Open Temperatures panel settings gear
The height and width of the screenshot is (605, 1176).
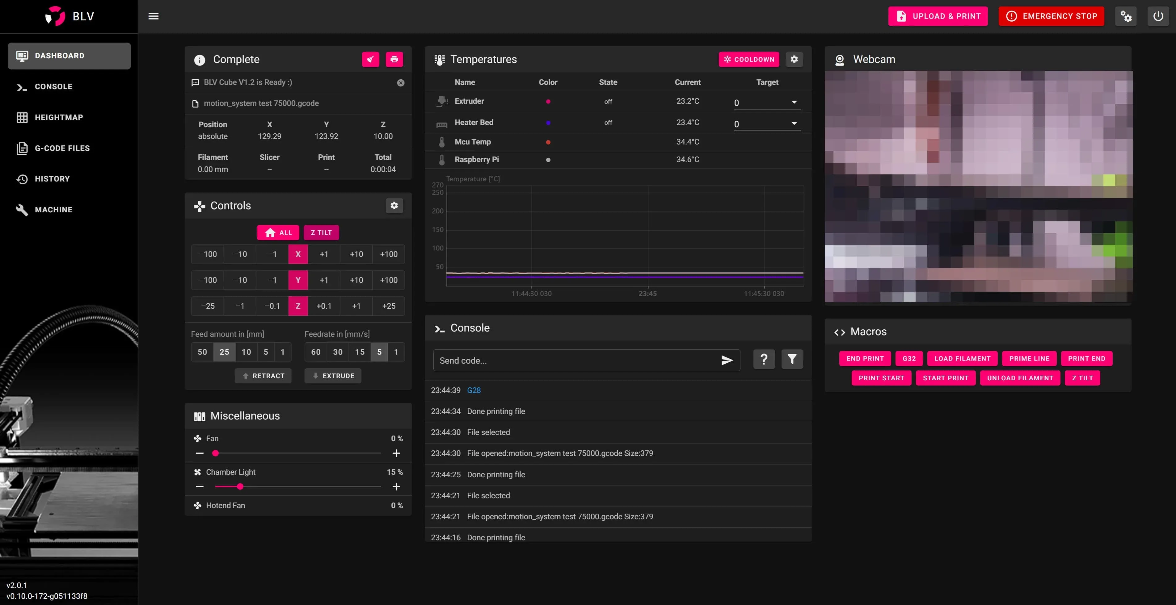click(794, 59)
